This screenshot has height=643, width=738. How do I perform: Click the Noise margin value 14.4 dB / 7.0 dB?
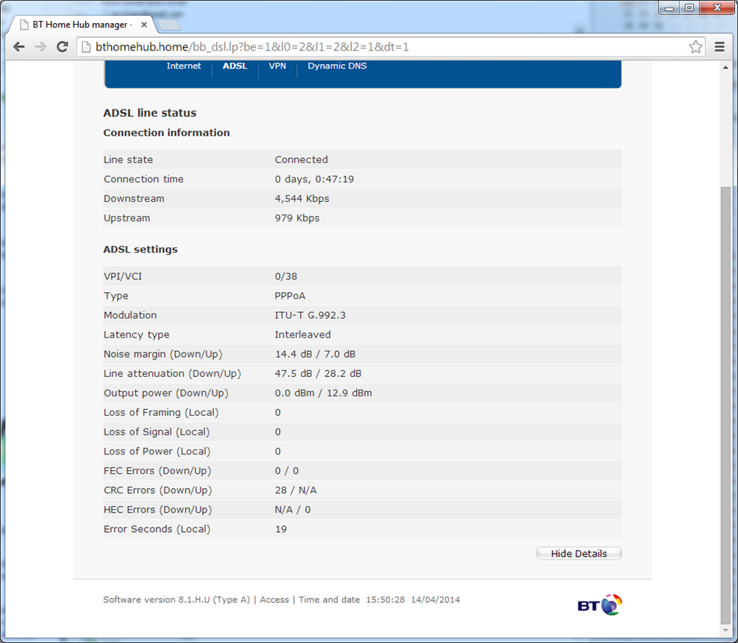[x=315, y=354]
